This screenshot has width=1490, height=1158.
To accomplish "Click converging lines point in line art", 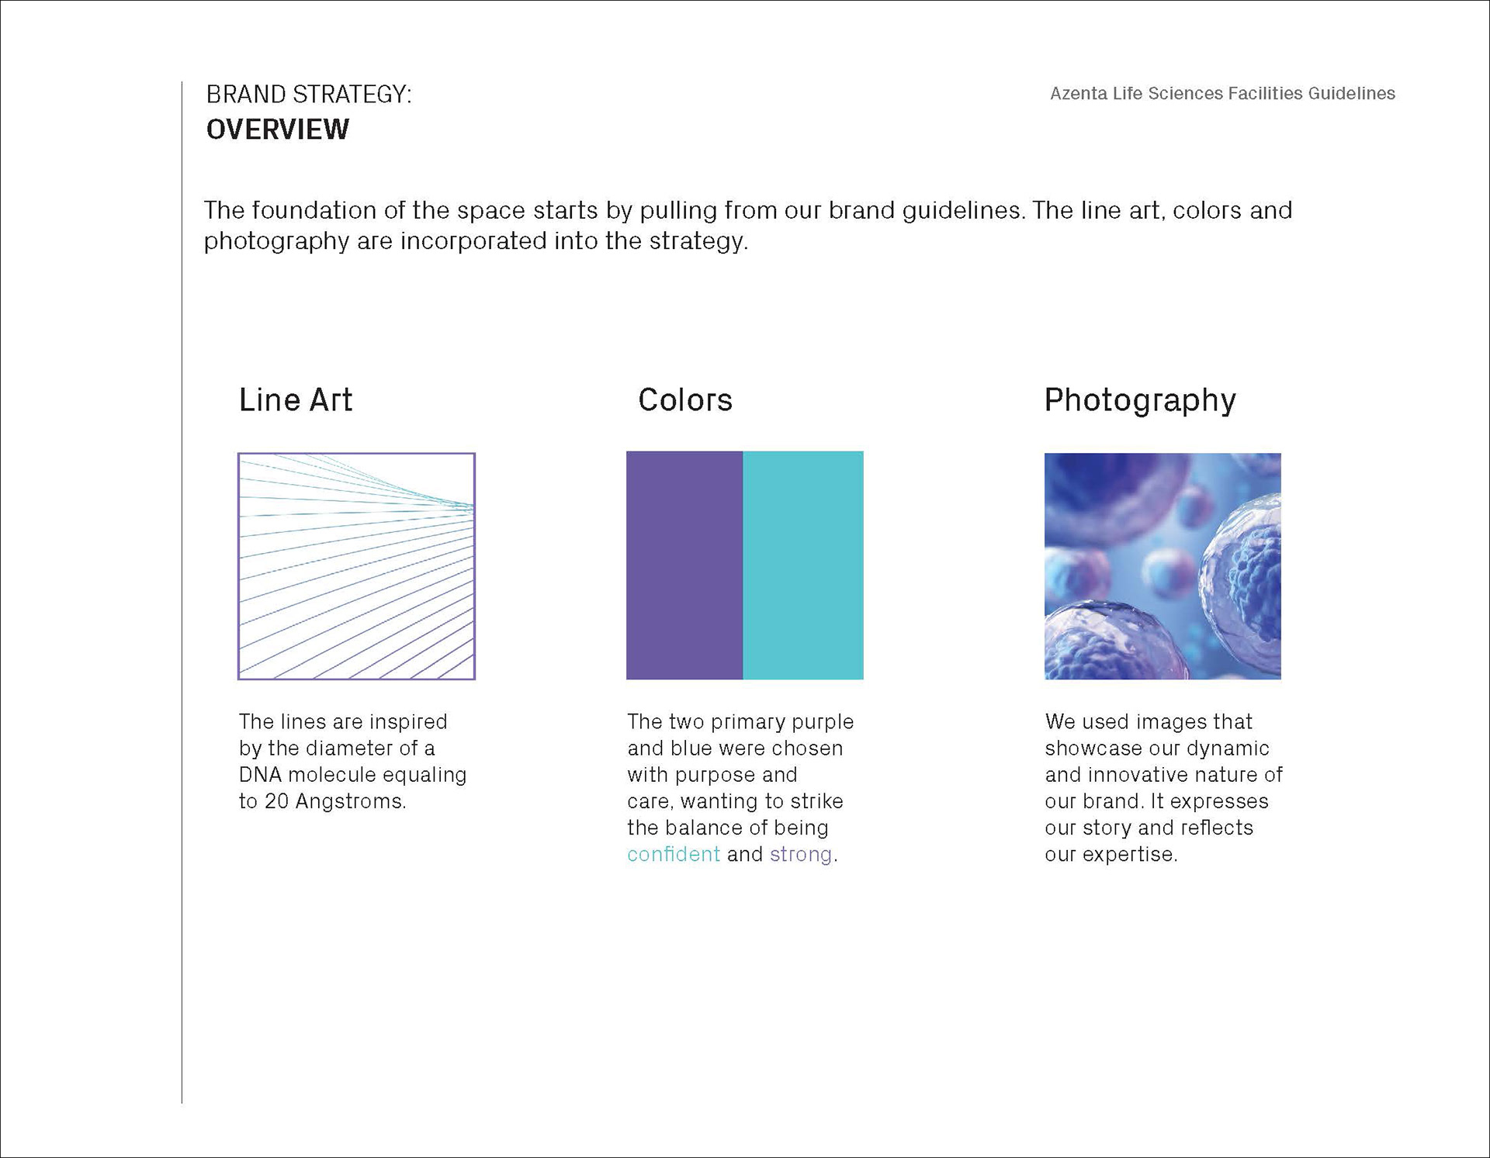I will 470,508.
